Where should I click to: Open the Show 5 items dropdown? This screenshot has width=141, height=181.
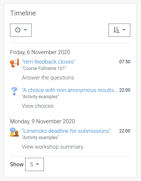click(34, 164)
